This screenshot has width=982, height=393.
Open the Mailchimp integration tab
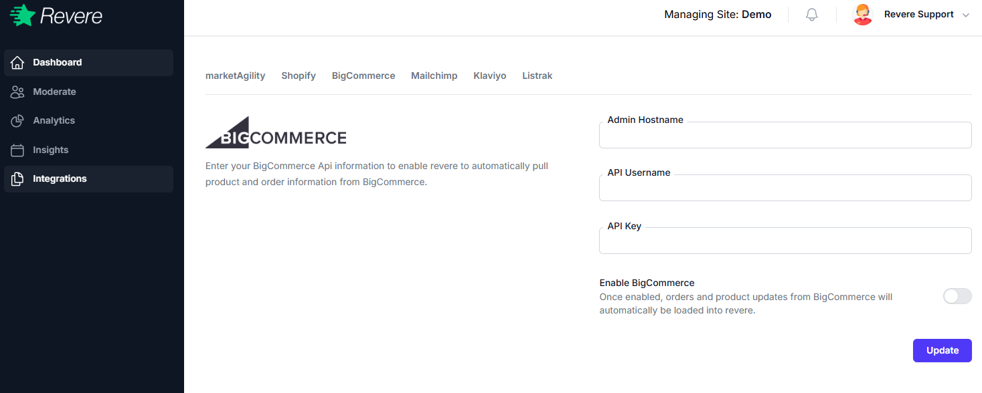(x=434, y=76)
